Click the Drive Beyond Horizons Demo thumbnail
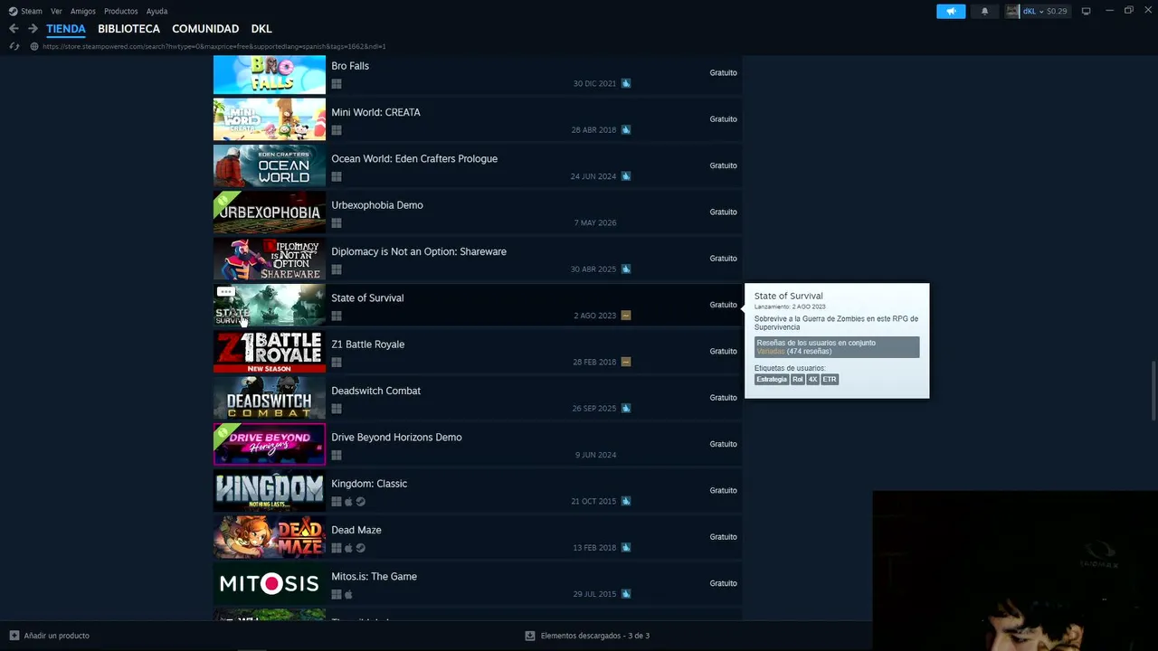 270,444
